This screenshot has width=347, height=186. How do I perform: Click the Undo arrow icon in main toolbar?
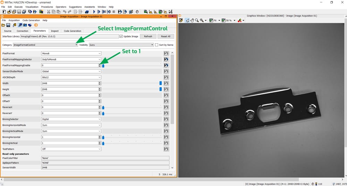click(65, 12)
